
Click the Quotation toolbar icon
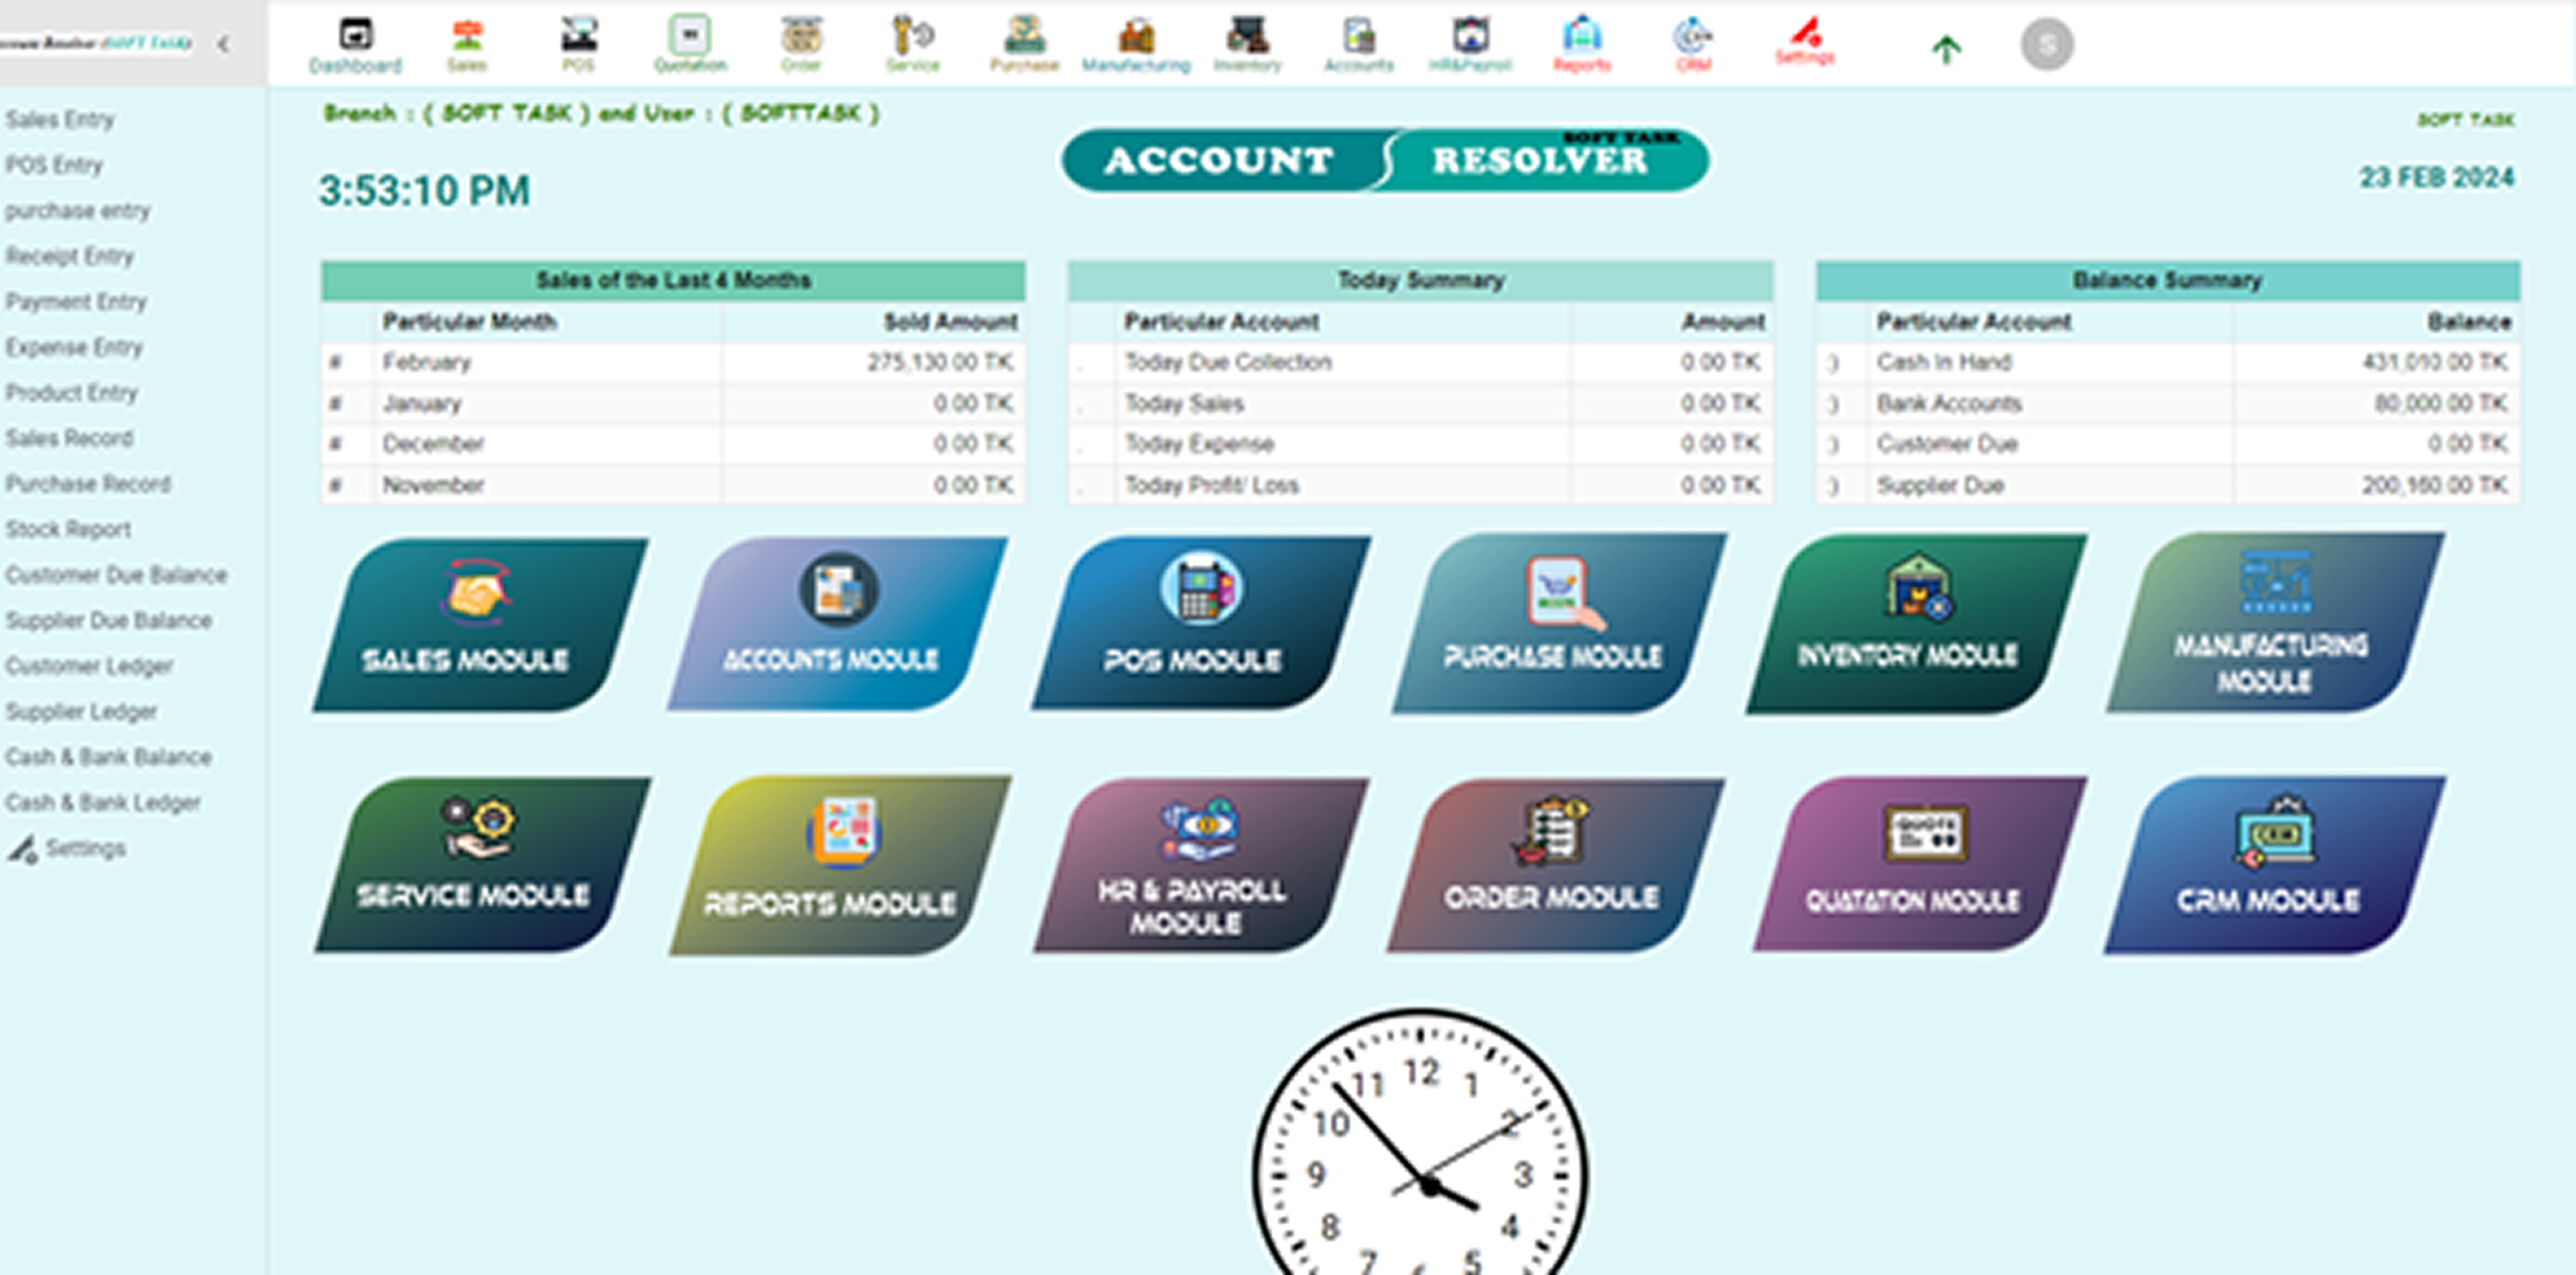pyautogui.click(x=690, y=45)
